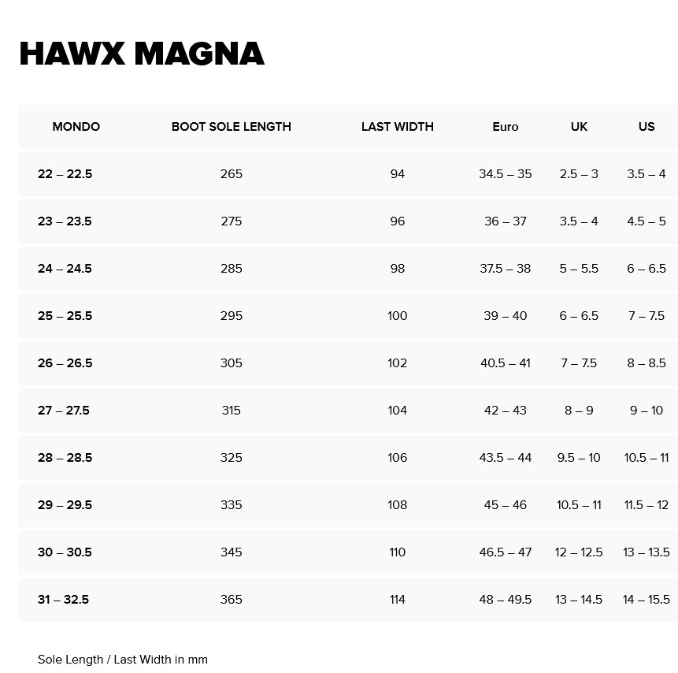Screen dimensions: 678x673
Task: Select the Mondo 22 – 22.5 row label
Action: [65, 174]
